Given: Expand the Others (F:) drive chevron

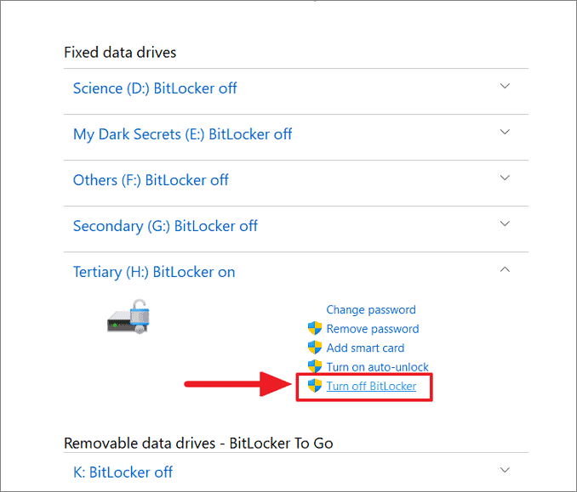Looking at the screenshot, I should 505,178.
